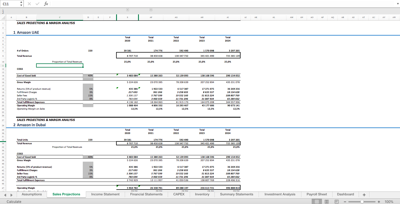Viewport: 400px width, 204px height.
Task: Click the 100% zoom level
Action: click(389, 202)
